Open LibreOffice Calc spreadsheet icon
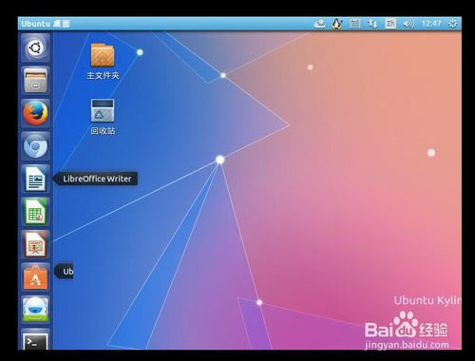Screen dimensions: 475x361 35,212
